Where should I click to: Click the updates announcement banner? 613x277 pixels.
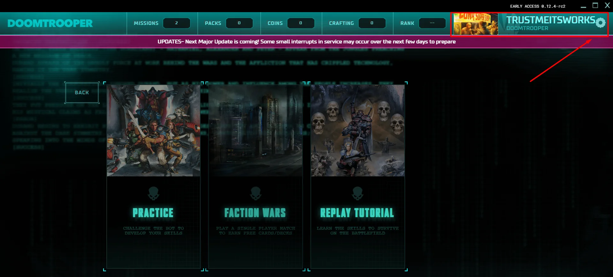(x=306, y=42)
